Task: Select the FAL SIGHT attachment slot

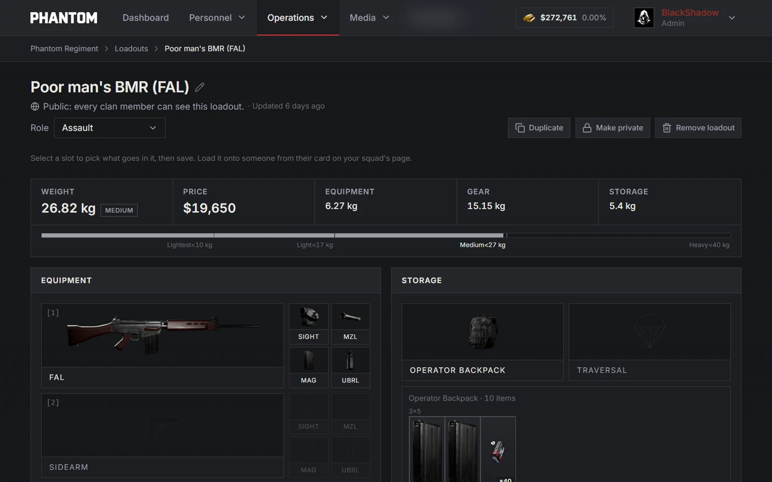Action: (x=309, y=323)
